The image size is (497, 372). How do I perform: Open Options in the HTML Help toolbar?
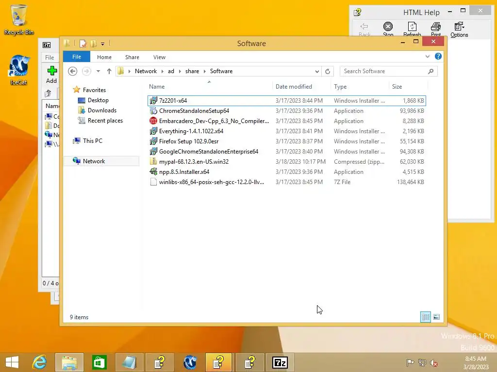pyautogui.click(x=459, y=30)
